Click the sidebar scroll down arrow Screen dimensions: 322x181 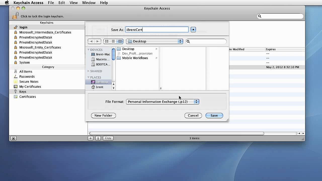(113, 88)
